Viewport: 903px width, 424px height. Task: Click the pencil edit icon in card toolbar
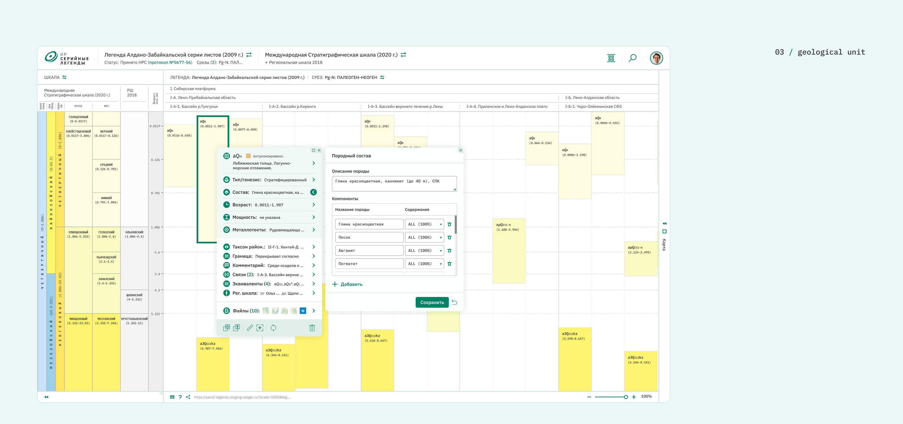pyautogui.click(x=250, y=327)
